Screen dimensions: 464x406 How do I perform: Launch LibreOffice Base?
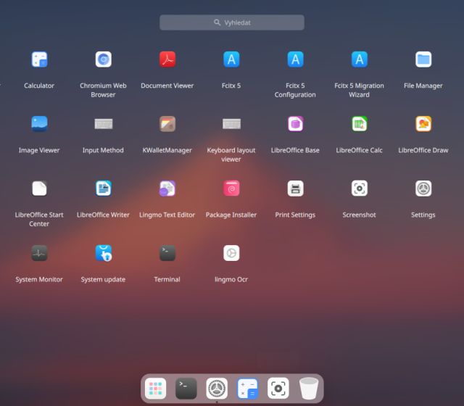tap(295, 124)
